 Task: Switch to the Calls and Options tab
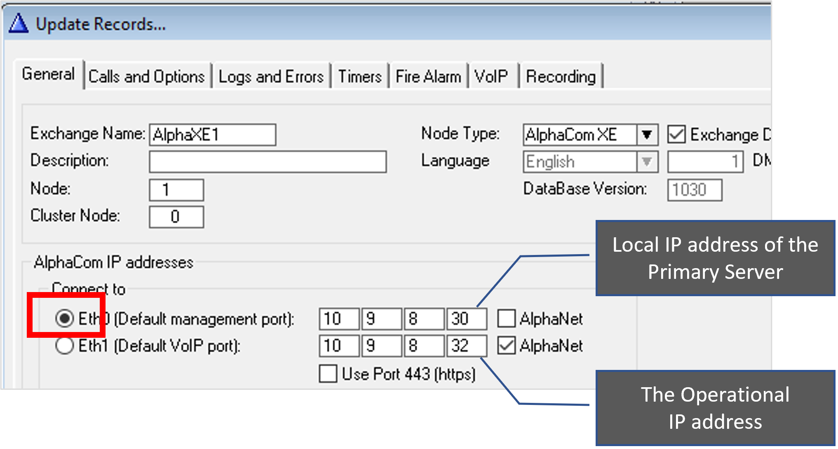[x=147, y=77]
